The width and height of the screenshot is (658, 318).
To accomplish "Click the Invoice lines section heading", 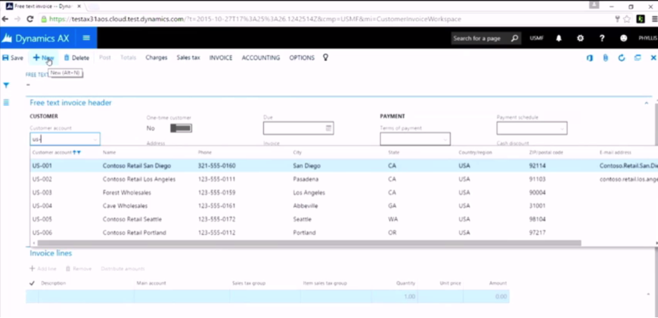I will pos(51,253).
